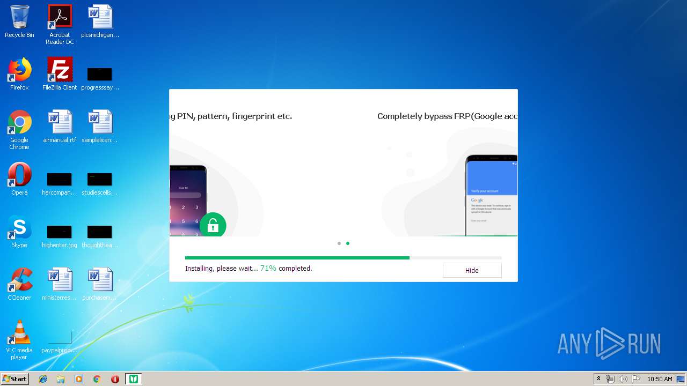This screenshot has width=687, height=386.
Task: Open the network tray icon
Action: 610,379
